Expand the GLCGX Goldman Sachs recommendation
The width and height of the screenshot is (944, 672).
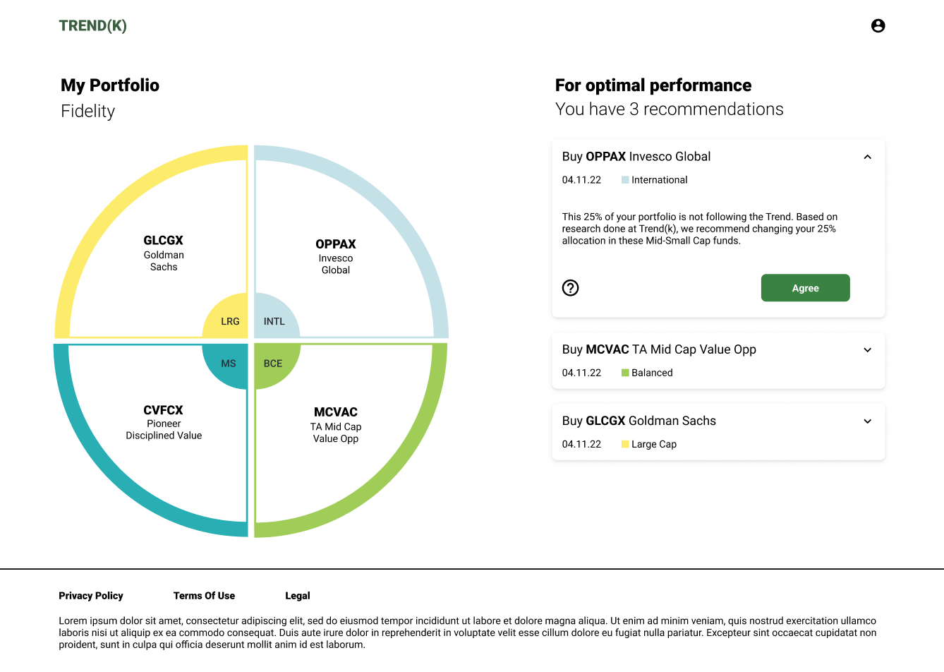[867, 421]
